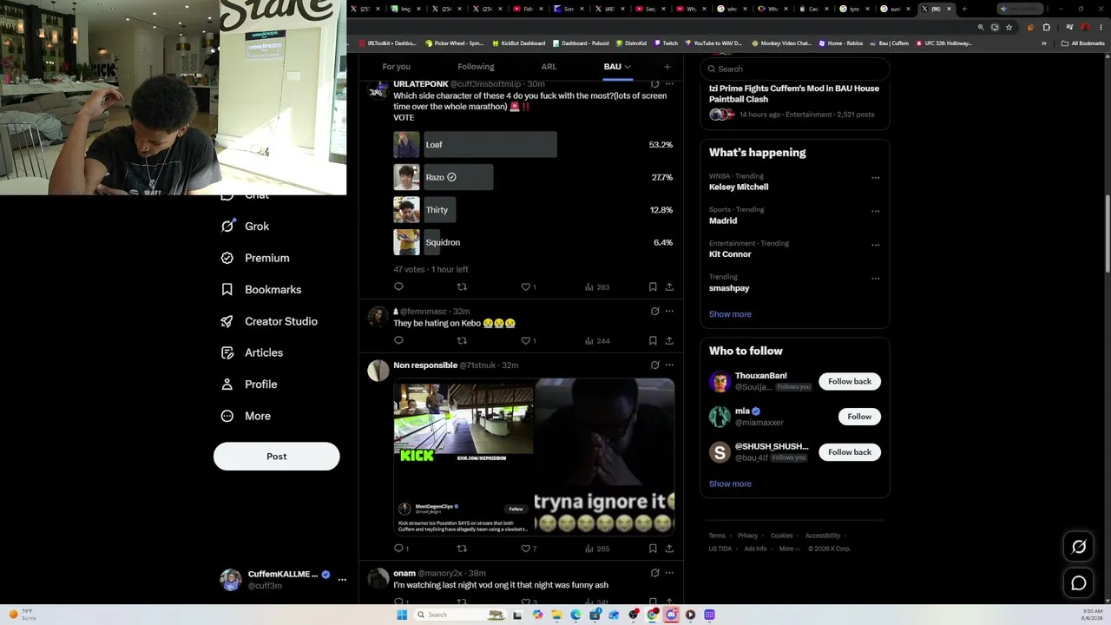1111x625 pixels.
Task: Open the floating Grok button
Action: pyautogui.click(x=1079, y=547)
